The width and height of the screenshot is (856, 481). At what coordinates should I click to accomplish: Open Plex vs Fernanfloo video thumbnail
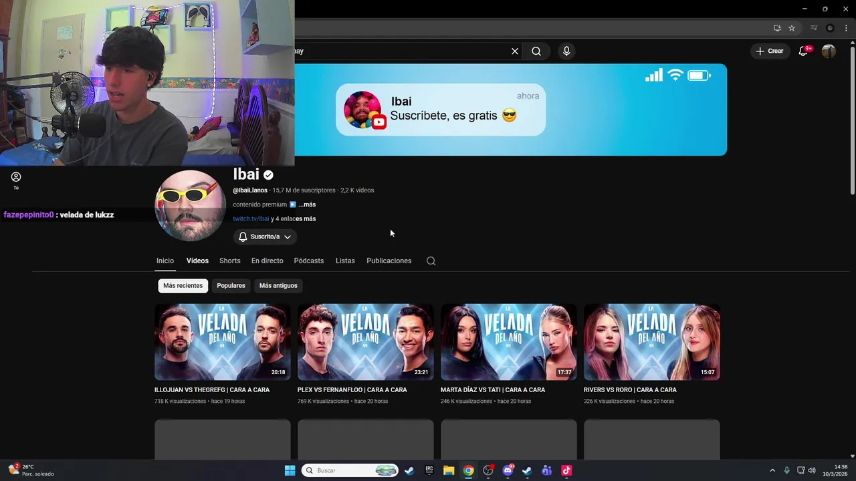(366, 342)
